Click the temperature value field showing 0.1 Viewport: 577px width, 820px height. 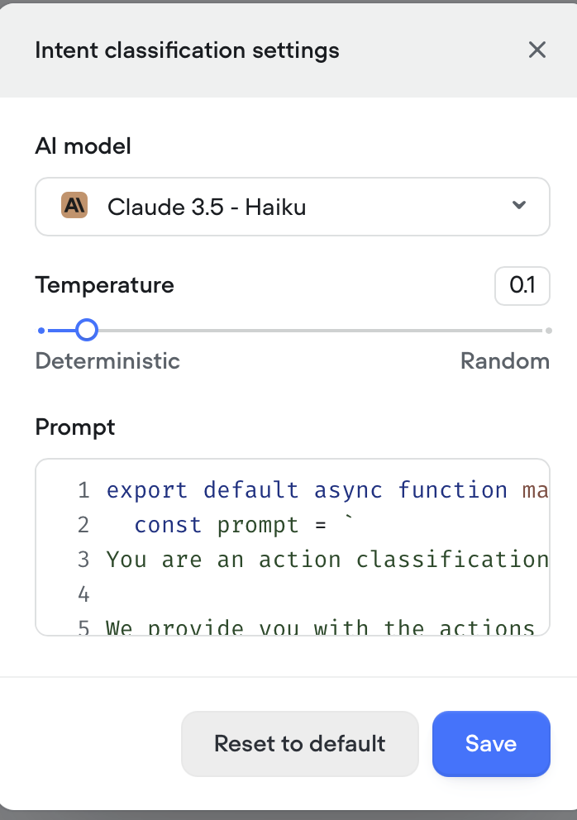(x=522, y=285)
